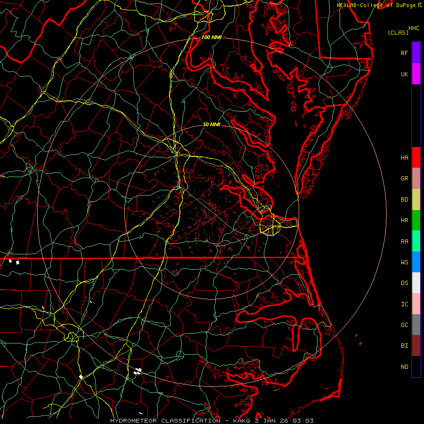Click the DS legend label
Viewport: 424px width, 424px height.
404,283
